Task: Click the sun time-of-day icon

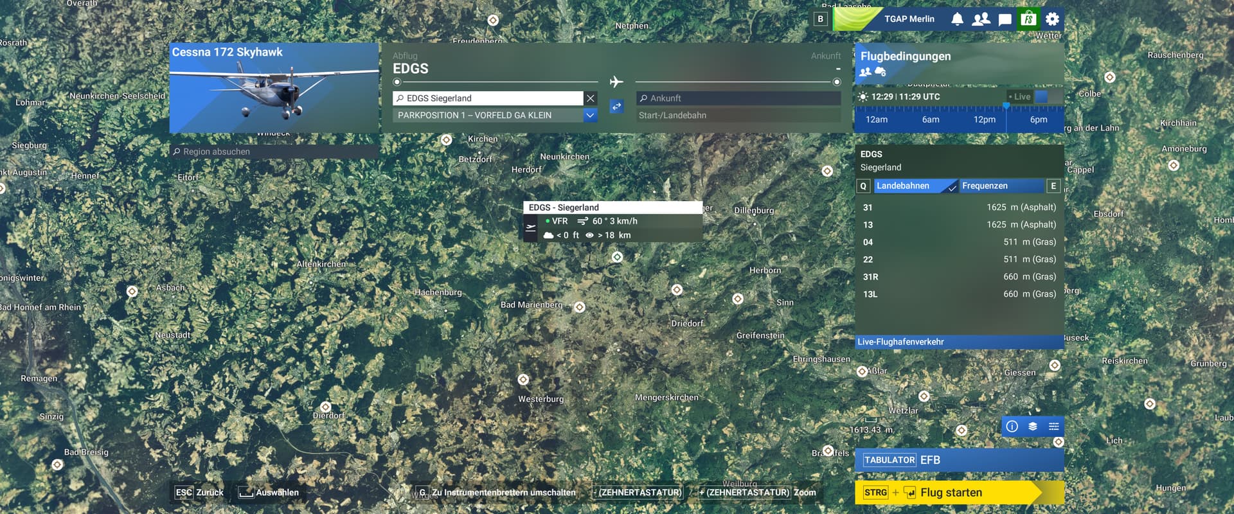Action: (x=863, y=96)
